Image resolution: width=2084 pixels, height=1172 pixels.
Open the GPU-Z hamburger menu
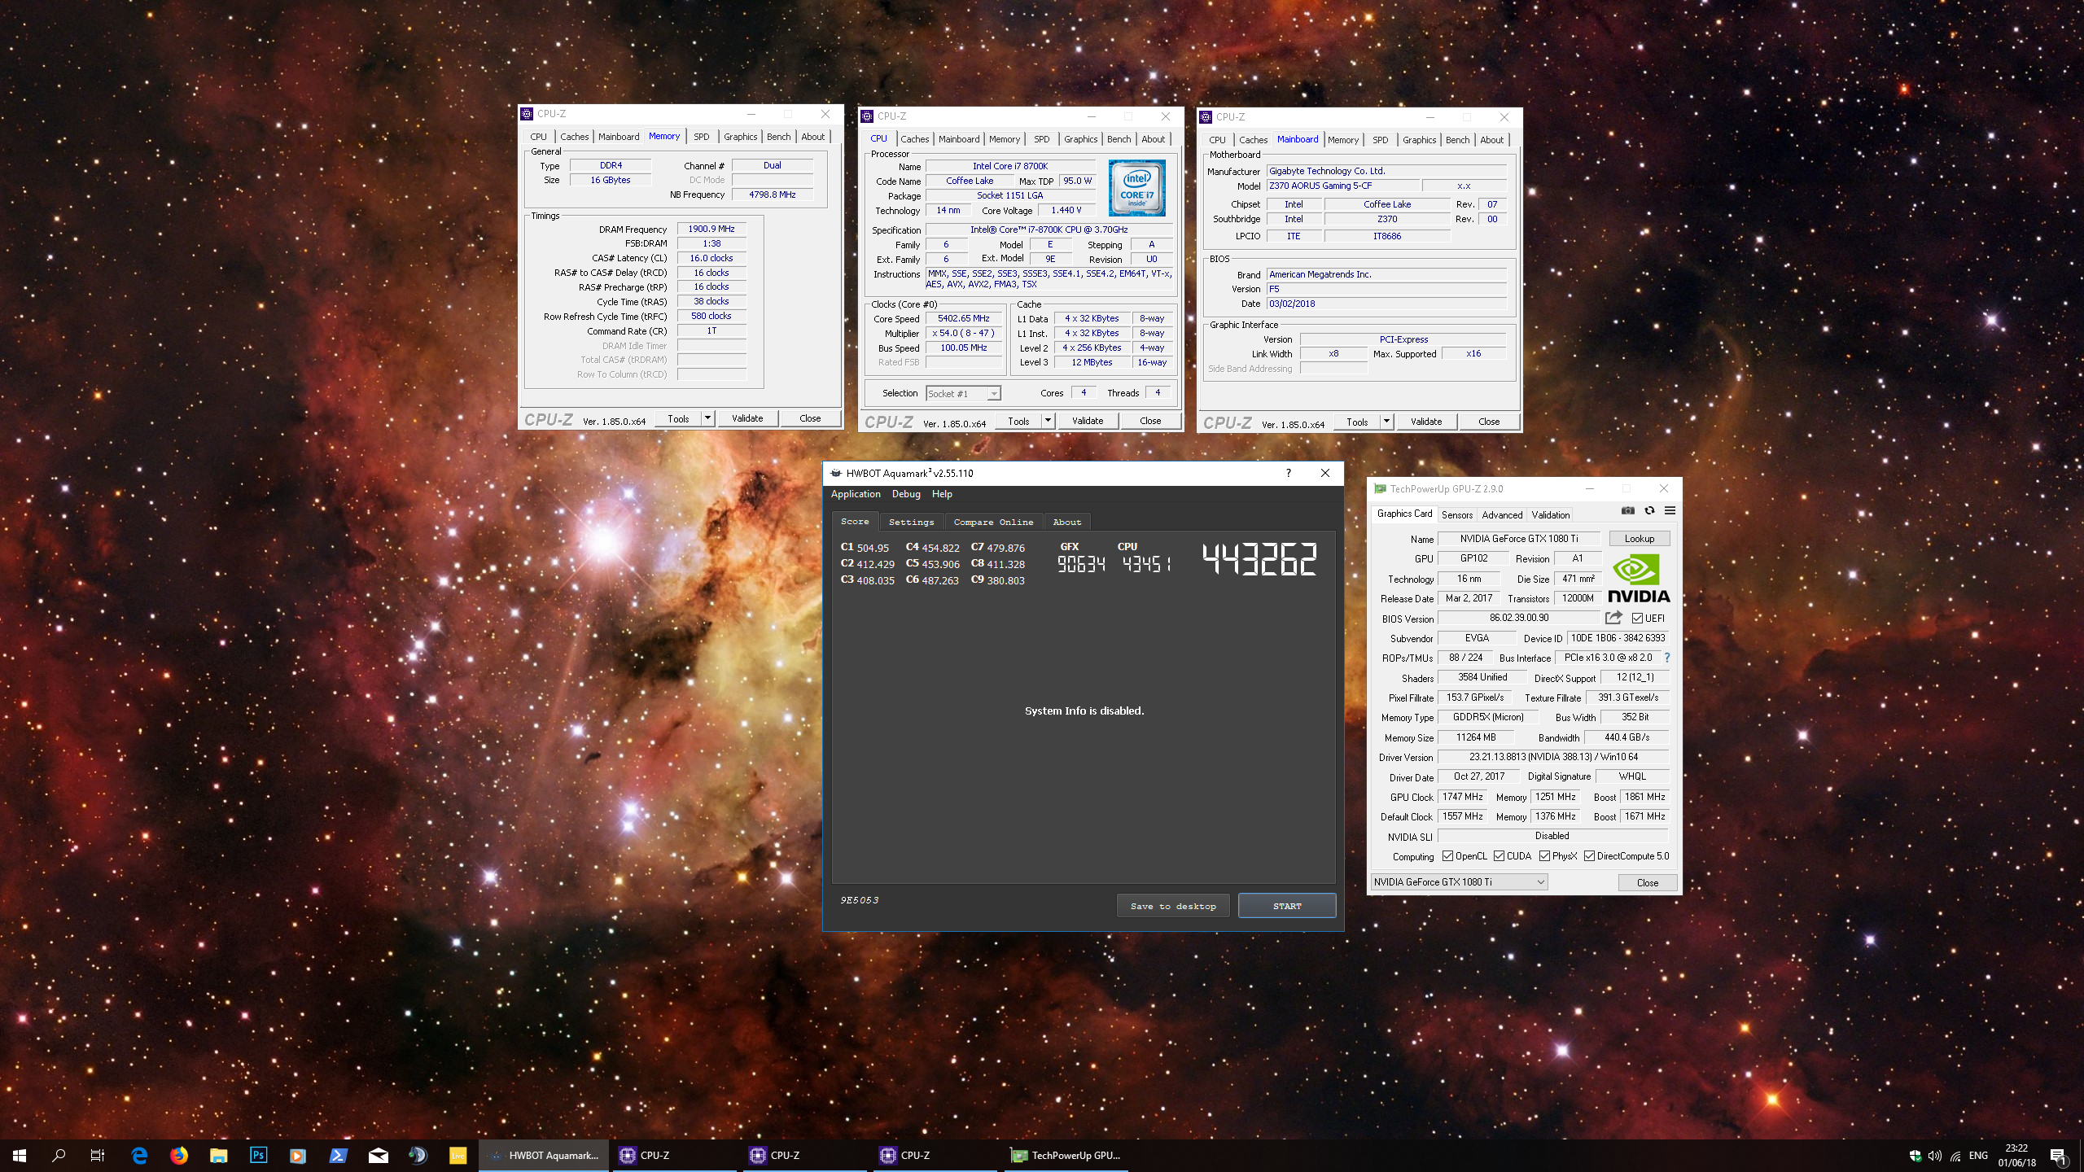1670,511
